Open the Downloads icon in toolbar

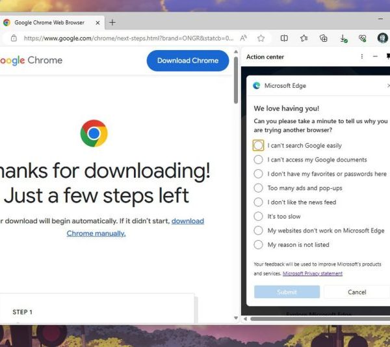tap(343, 38)
